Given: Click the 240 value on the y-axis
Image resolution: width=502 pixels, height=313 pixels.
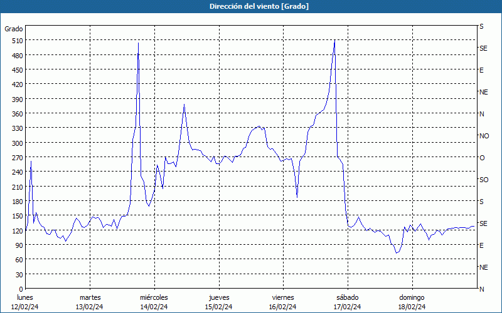Looking at the screenshot, I should 18,173.
